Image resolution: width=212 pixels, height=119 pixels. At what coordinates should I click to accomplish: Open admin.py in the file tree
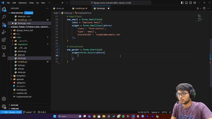[x=22, y=52]
